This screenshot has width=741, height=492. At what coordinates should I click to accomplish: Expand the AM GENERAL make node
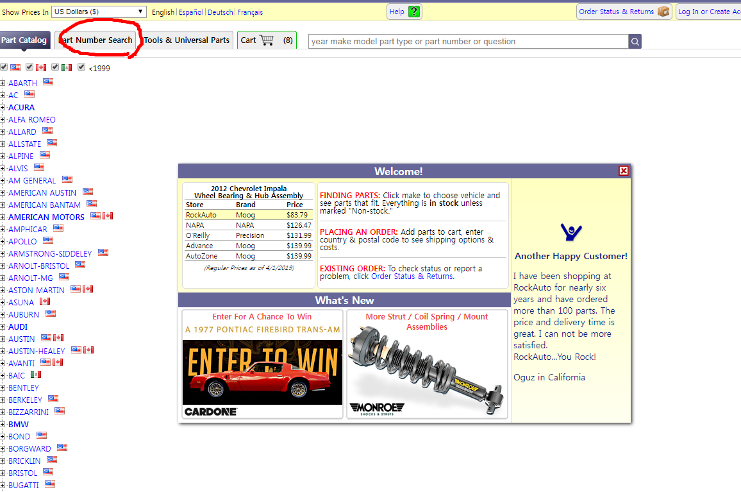point(3,181)
